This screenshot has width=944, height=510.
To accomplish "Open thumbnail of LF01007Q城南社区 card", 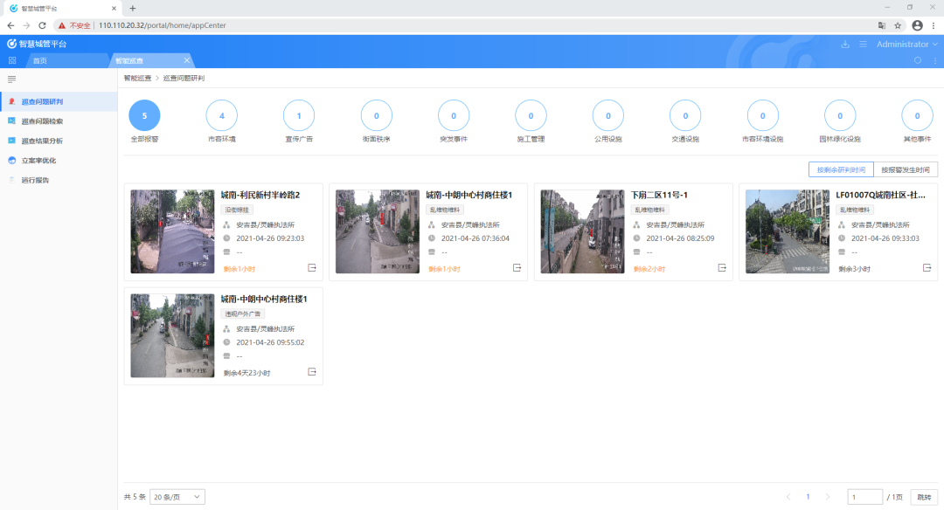I will (x=788, y=231).
